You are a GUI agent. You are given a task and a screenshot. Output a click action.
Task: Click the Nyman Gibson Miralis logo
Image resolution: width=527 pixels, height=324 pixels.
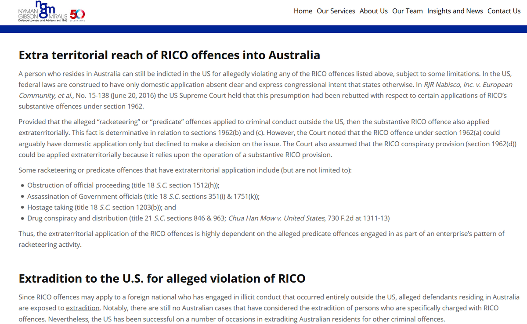tap(43, 11)
